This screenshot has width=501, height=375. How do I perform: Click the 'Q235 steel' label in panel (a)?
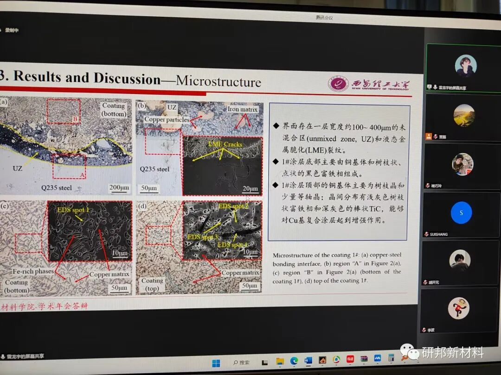pyautogui.click(x=57, y=187)
